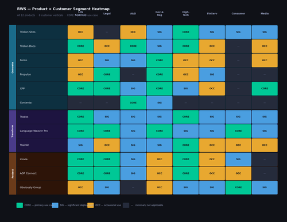
Task: Select the FinServ column header
Action: coord(212,14)
